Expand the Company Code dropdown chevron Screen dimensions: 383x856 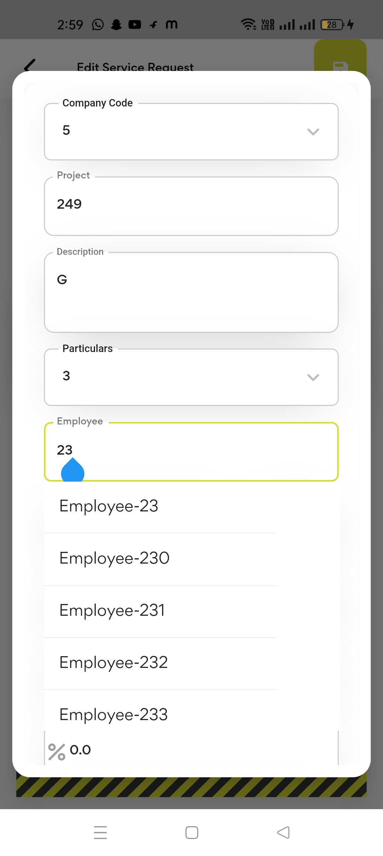point(313,132)
